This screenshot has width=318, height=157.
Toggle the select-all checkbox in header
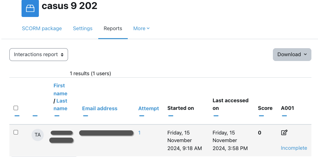[x=16, y=108]
